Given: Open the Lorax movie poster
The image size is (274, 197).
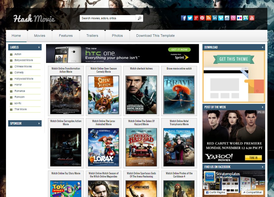Looking at the screenshot, I should click(103, 147).
